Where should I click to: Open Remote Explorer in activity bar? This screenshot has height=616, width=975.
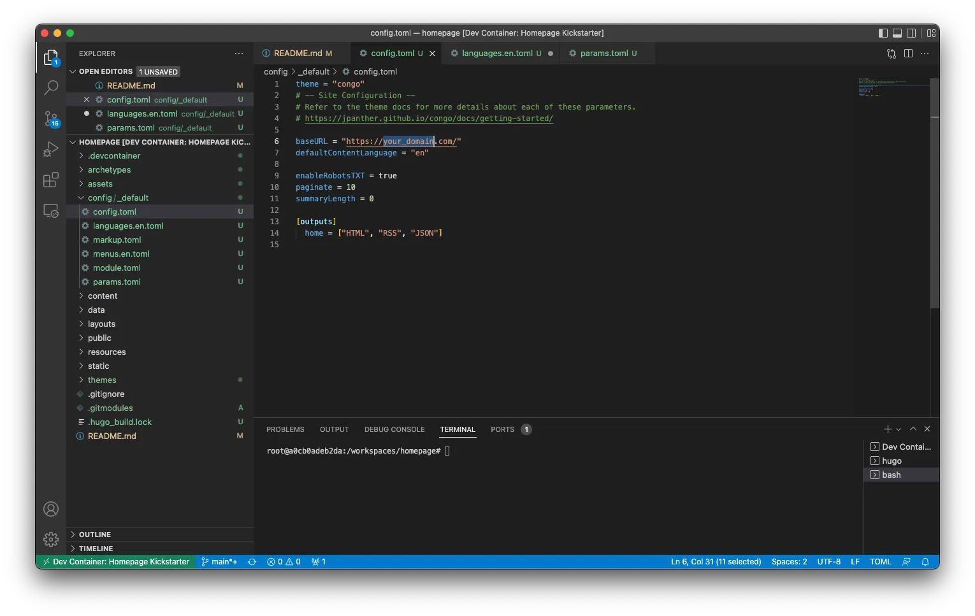(x=51, y=211)
